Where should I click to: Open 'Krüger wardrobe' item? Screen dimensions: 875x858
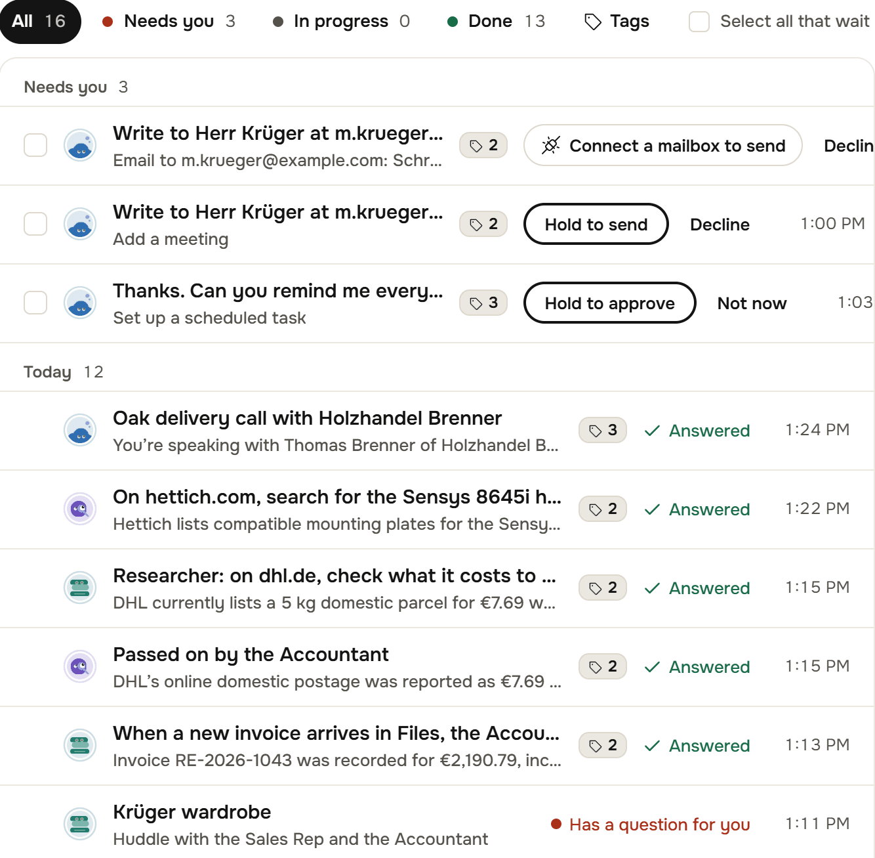coord(192,812)
